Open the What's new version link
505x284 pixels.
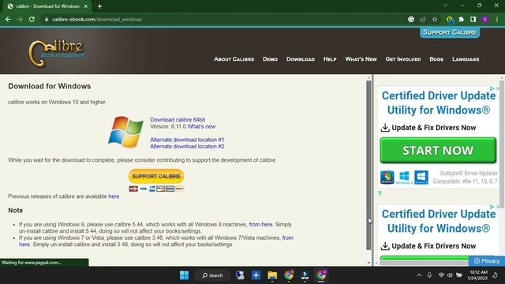201,126
